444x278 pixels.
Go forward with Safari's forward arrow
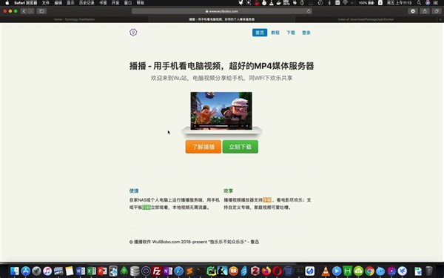(x=31, y=11)
